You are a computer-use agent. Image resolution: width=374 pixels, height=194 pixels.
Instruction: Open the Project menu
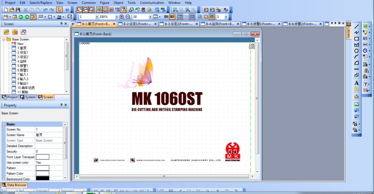10,3
